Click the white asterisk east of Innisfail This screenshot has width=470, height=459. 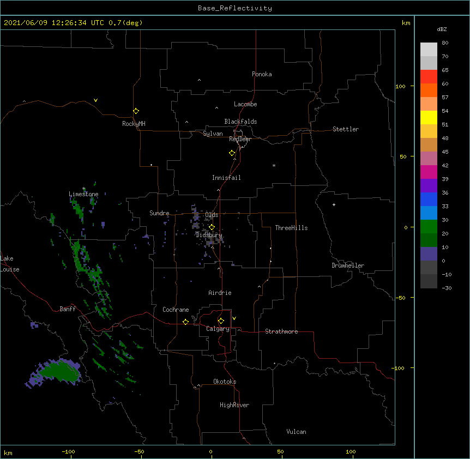[x=274, y=165]
